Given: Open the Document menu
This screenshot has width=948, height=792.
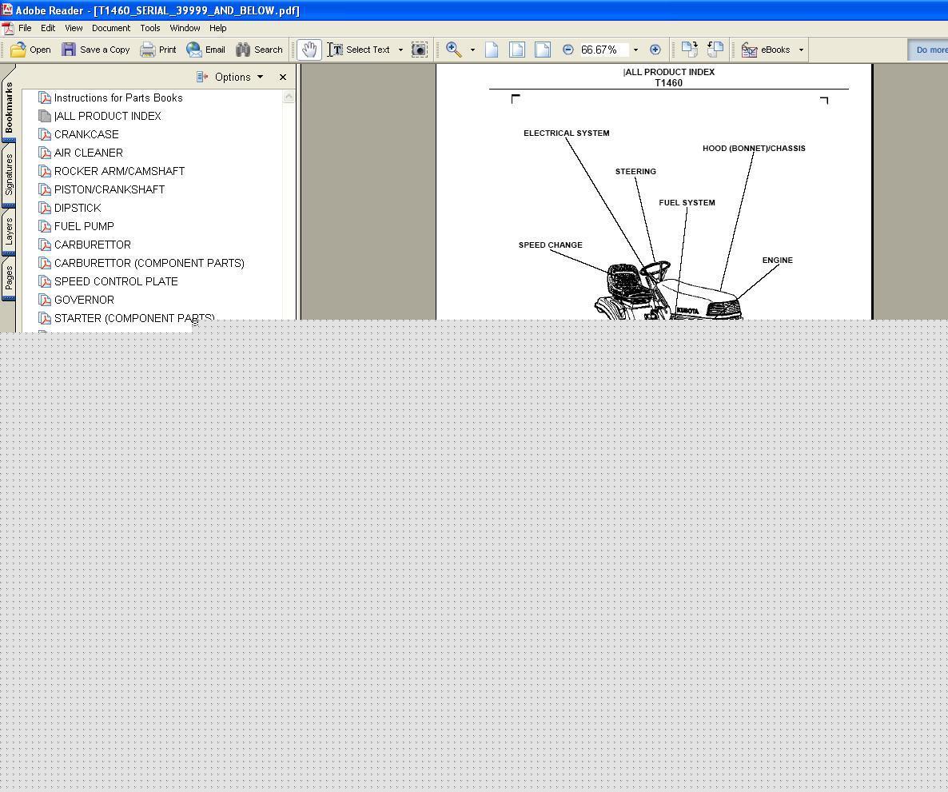Looking at the screenshot, I should click(x=110, y=28).
